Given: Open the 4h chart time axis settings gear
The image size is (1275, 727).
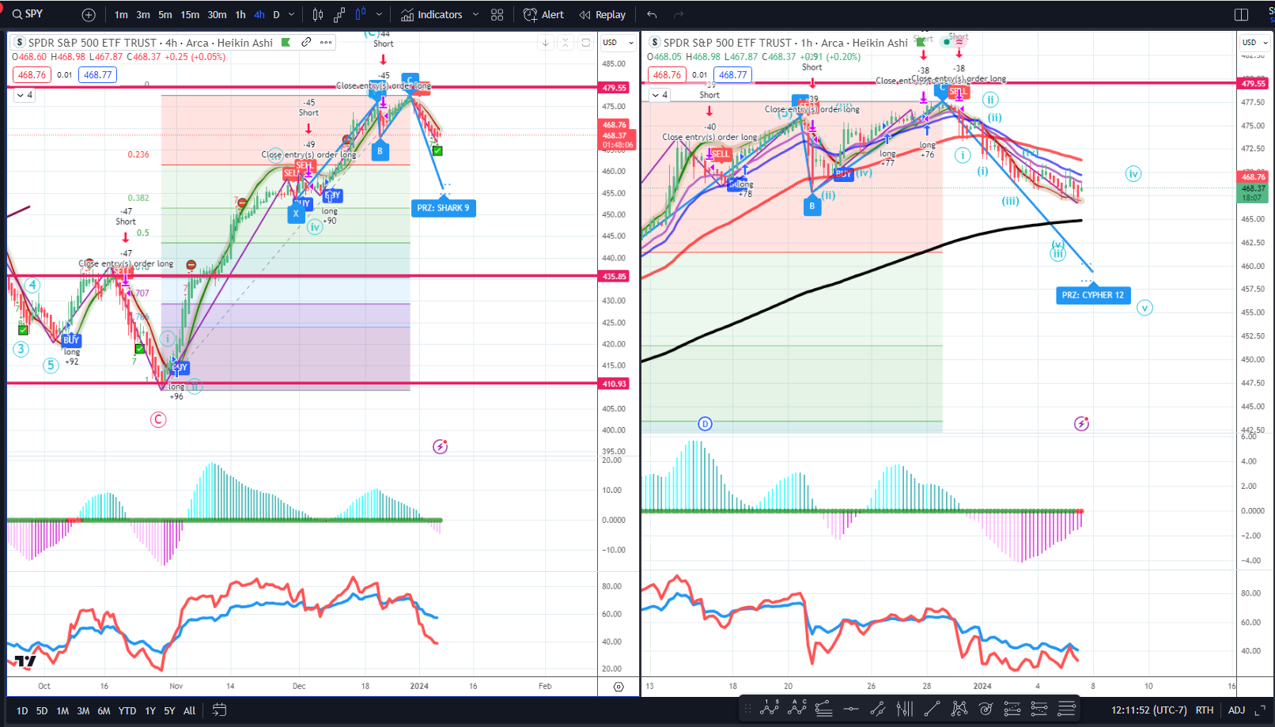Looking at the screenshot, I should click(x=619, y=687).
